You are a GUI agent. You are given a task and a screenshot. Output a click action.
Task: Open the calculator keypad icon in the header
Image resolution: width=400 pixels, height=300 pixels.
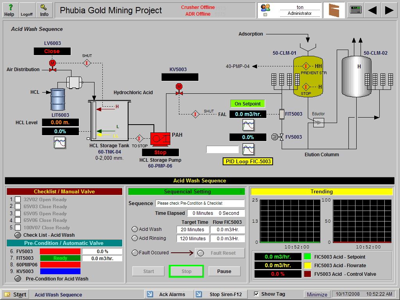pyautogui.click(x=355, y=9)
